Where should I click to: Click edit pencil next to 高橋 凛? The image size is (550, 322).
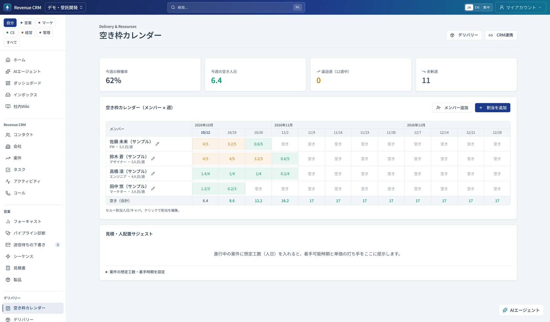coord(153,174)
